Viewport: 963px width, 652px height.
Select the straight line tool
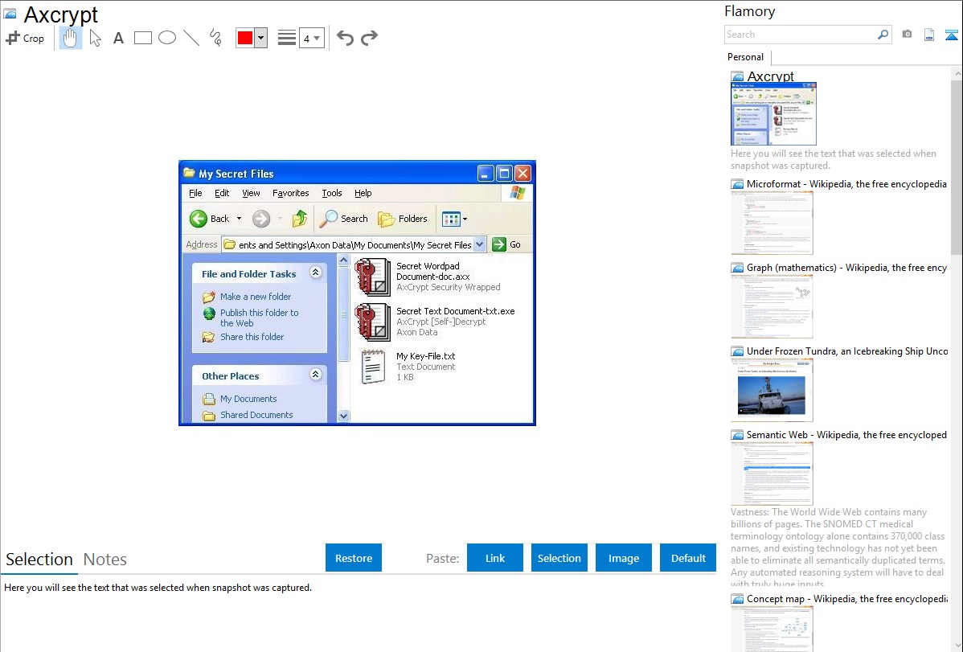click(191, 38)
